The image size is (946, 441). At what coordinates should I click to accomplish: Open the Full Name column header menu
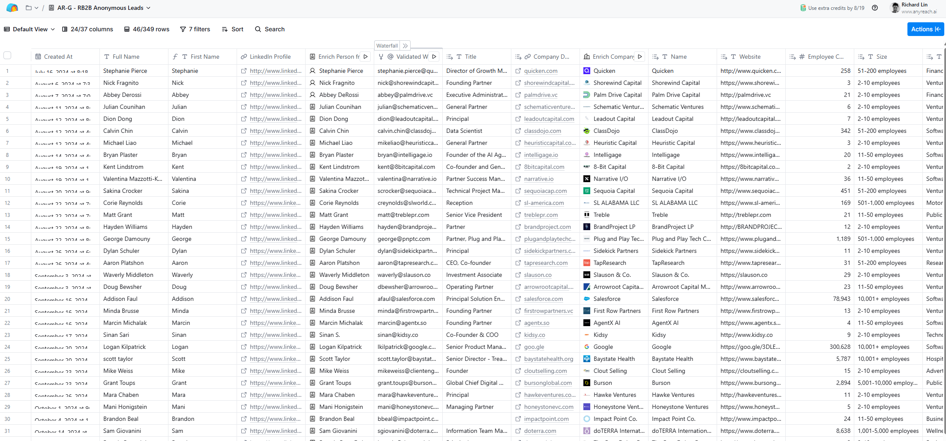134,57
